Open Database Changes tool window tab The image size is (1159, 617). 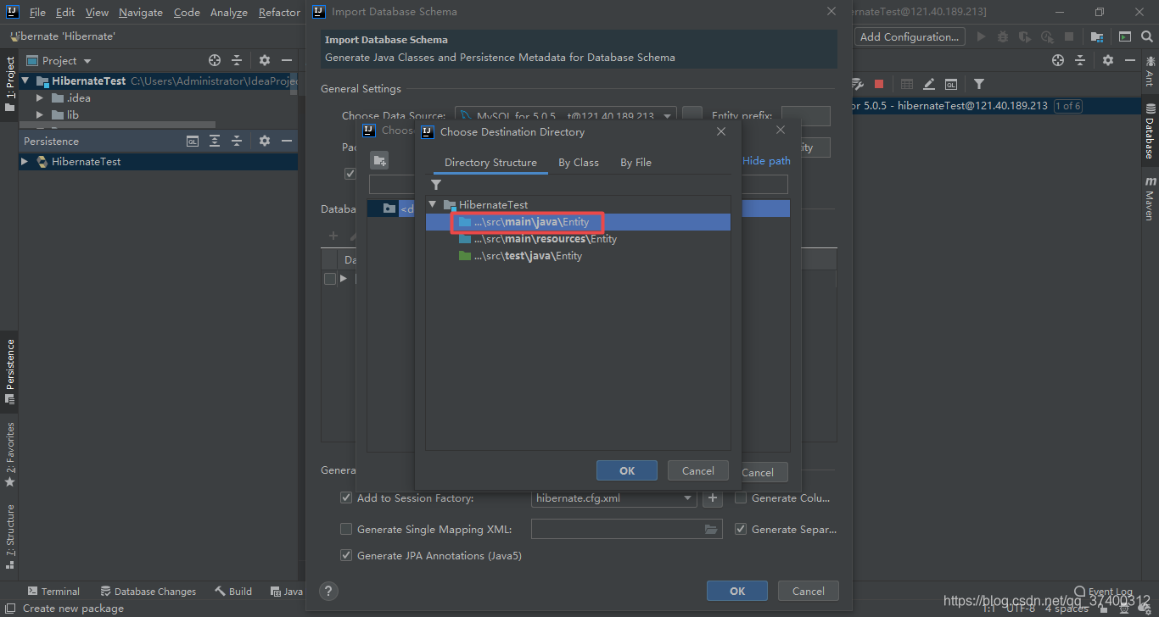point(148,592)
